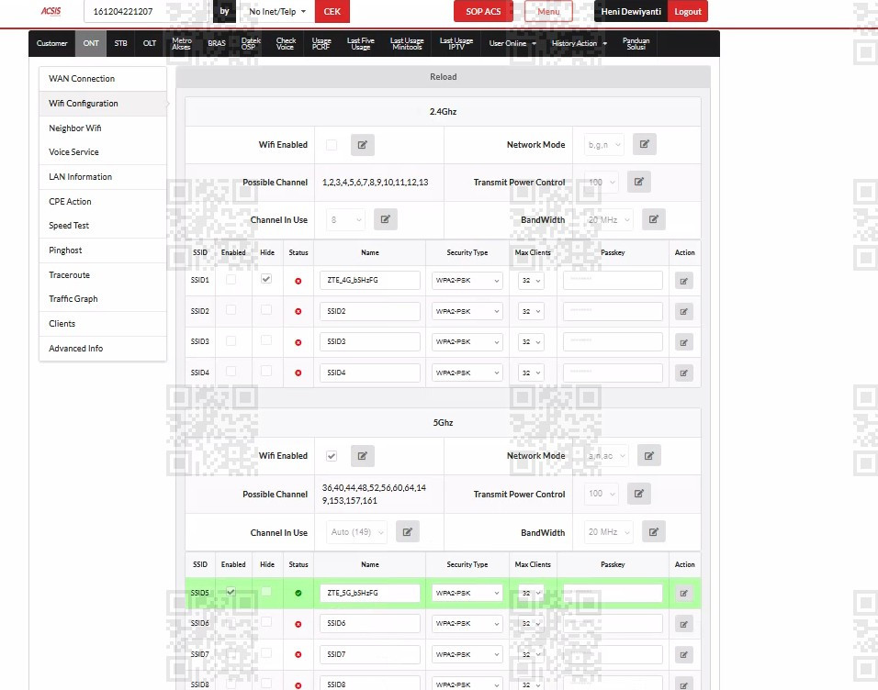Image resolution: width=878 pixels, height=690 pixels.
Task: Click edit icon for 5Ghz Channel In Use
Action: click(408, 531)
